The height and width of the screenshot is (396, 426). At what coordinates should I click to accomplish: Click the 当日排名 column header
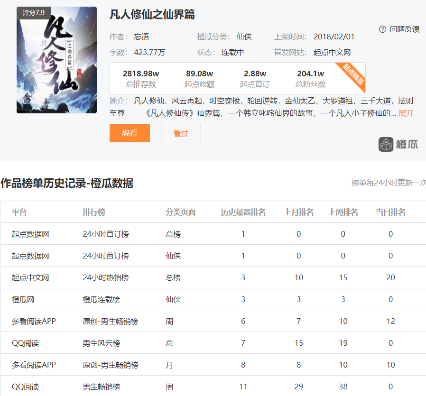point(391,212)
